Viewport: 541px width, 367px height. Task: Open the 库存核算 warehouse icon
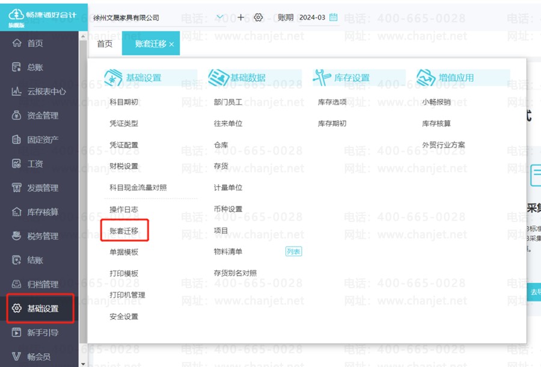pyautogui.click(x=17, y=212)
